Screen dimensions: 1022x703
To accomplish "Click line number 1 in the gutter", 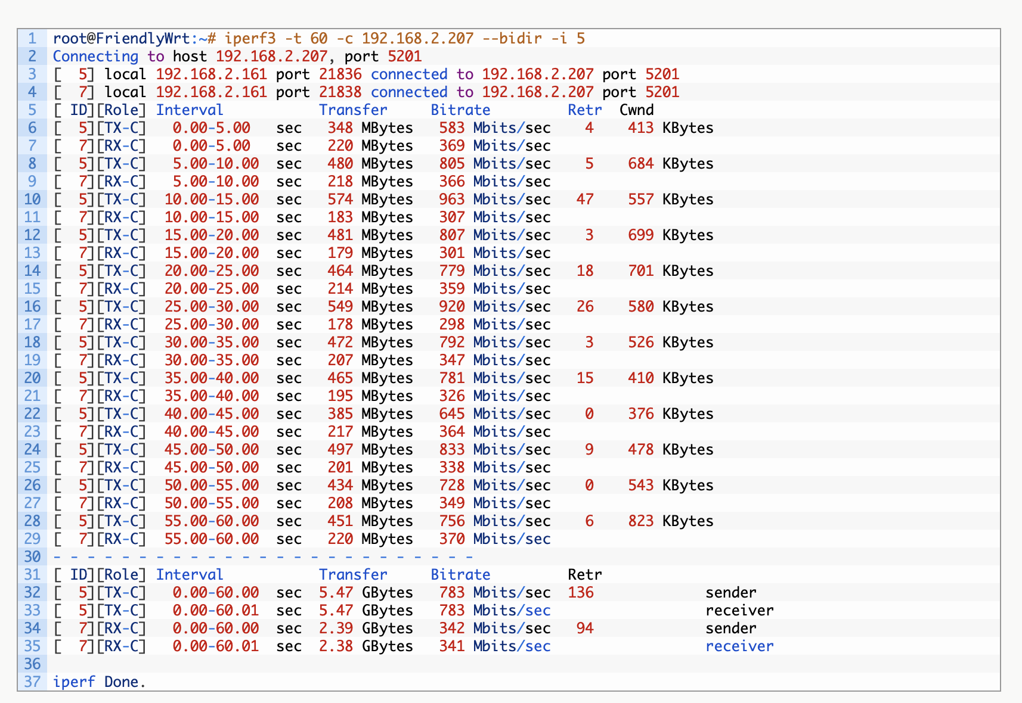I will point(32,39).
